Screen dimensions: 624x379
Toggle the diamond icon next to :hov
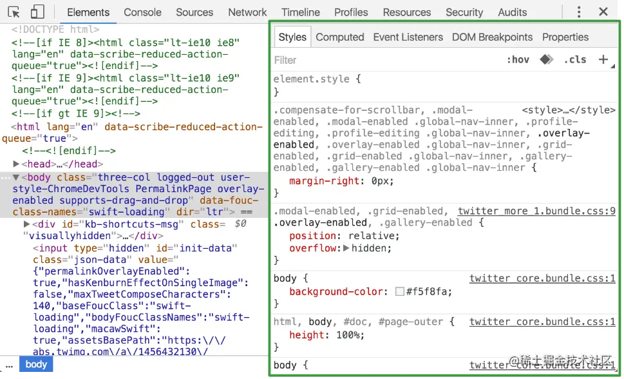coord(546,60)
